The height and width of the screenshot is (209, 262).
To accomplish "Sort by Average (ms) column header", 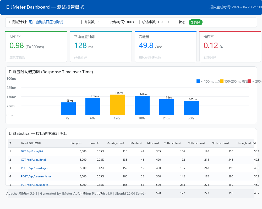I will 116,143.
